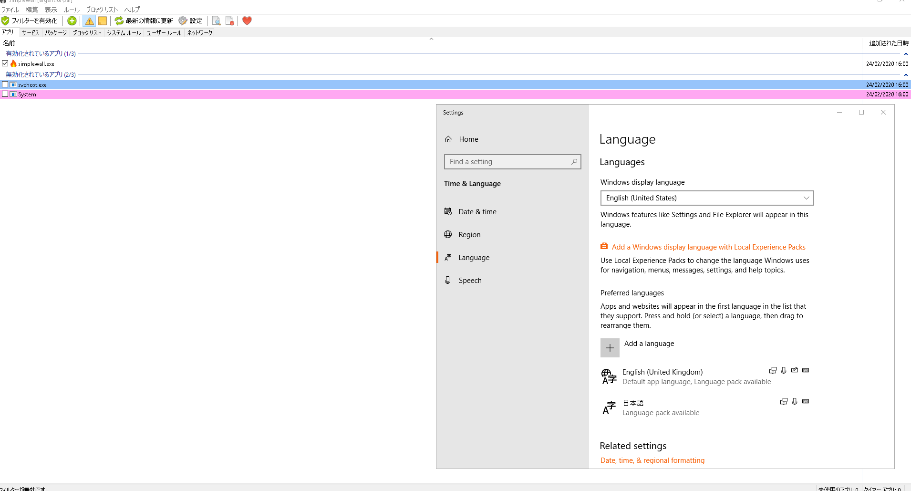The height and width of the screenshot is (491, 911).
Task: Check the svchost.exe checkbox
Action: coord(5,84)
